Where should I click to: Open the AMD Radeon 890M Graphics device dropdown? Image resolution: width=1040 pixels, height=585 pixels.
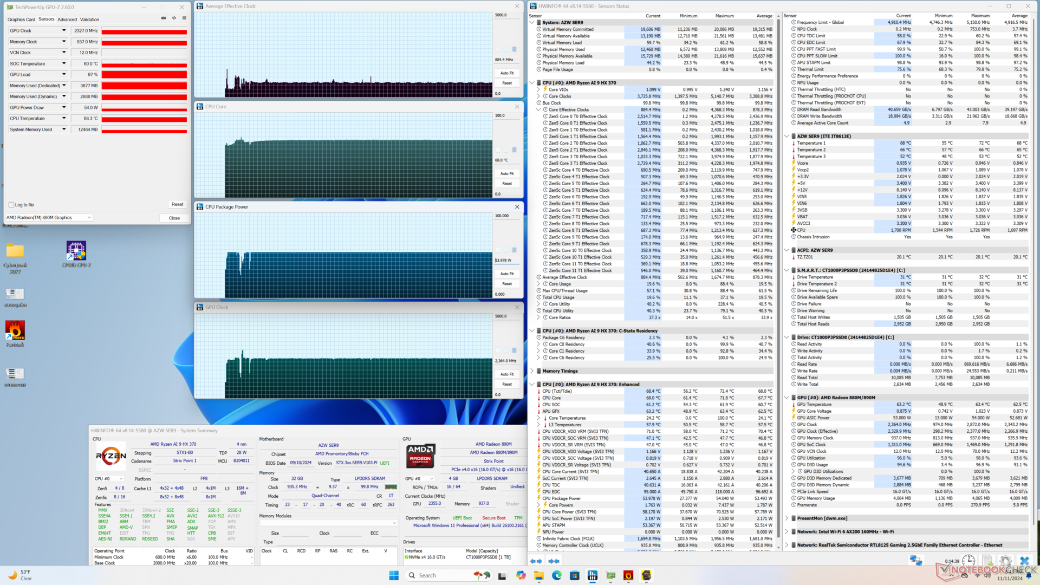pyautogui.click(x=49, y=218)
